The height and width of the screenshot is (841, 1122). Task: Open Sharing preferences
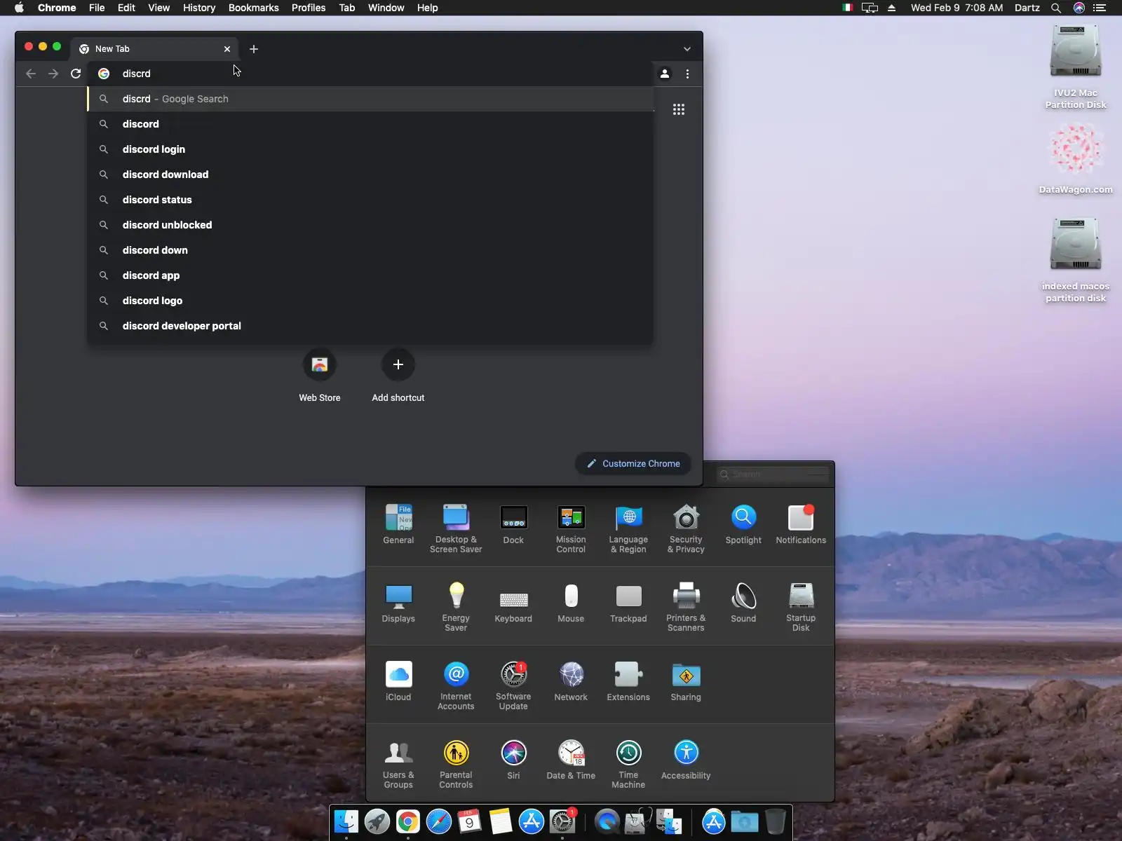coord(686,681)
